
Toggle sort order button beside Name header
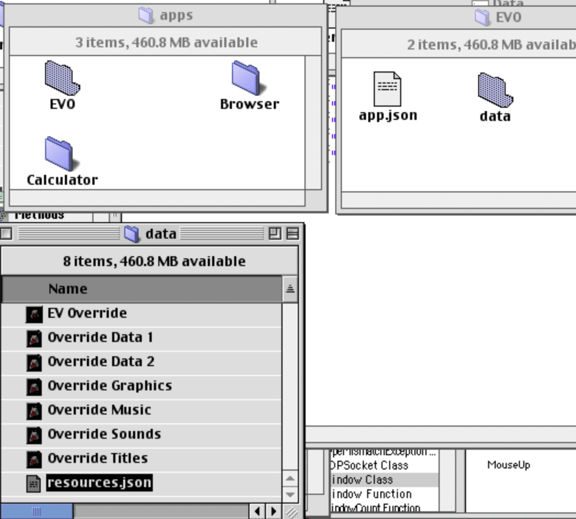(x=290, y=289)
